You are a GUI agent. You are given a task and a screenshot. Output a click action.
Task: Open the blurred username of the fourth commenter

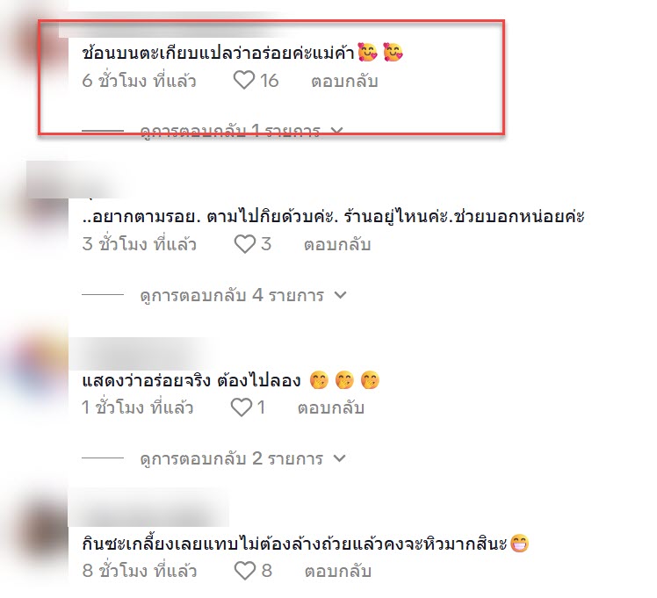point(148,508)
